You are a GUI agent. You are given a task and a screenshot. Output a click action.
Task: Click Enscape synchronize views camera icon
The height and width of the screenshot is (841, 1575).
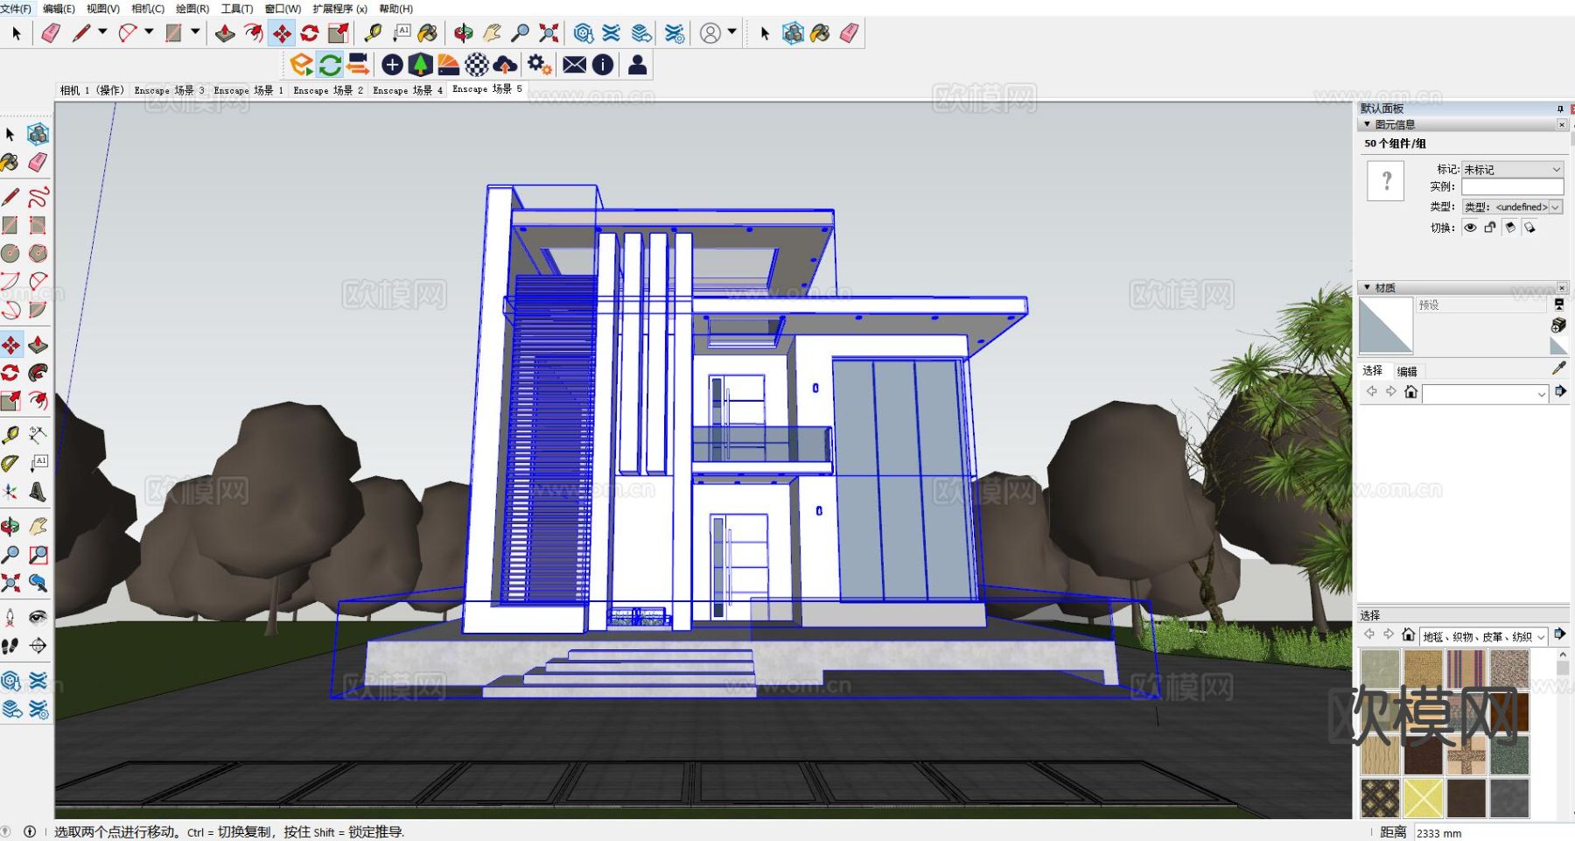(358, 64)
